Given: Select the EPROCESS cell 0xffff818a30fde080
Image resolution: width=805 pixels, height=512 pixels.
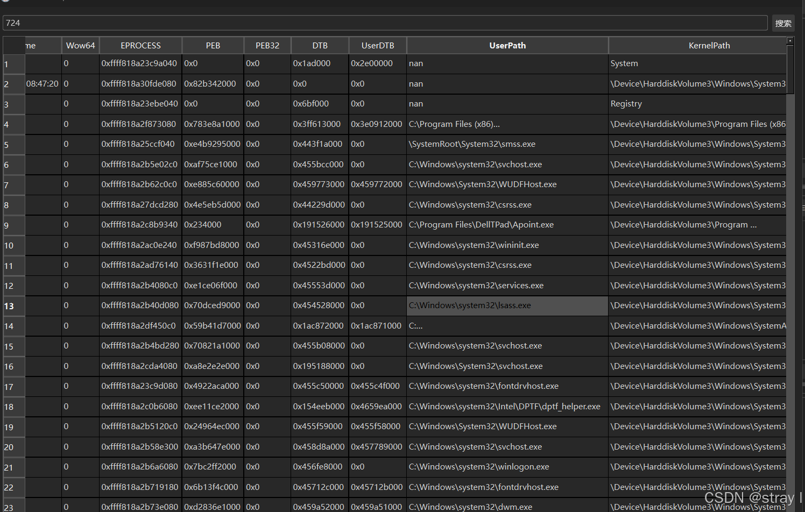Looking at the screenshot, I should 140,84.
